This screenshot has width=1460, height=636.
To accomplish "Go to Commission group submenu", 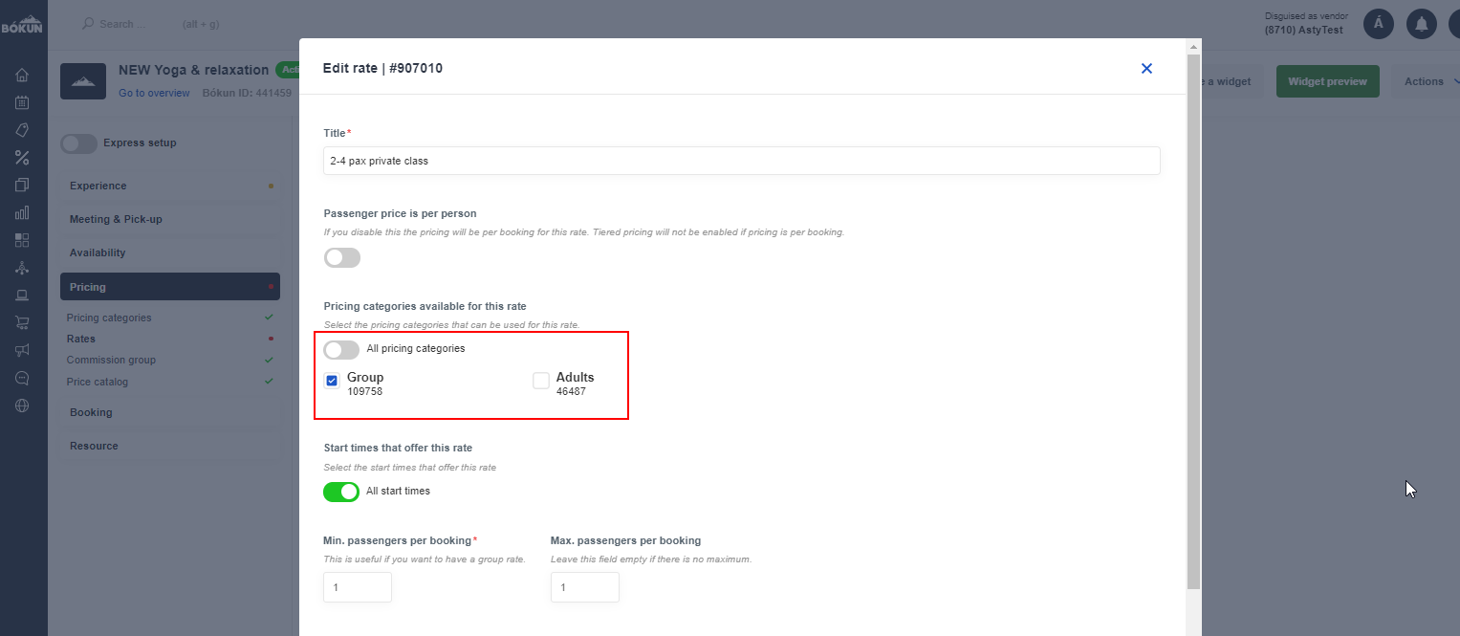I will [x=111, y=360].
